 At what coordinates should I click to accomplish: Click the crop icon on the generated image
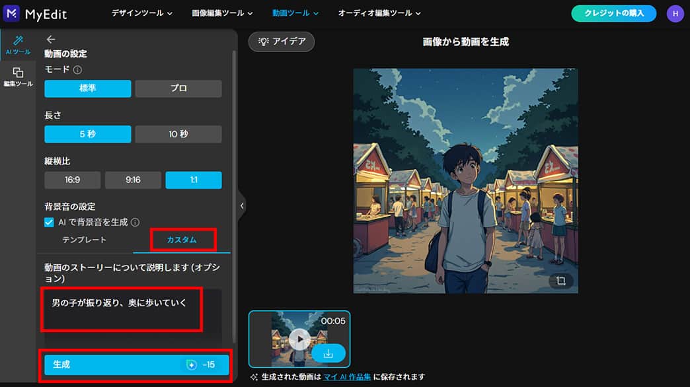point(560,281)
